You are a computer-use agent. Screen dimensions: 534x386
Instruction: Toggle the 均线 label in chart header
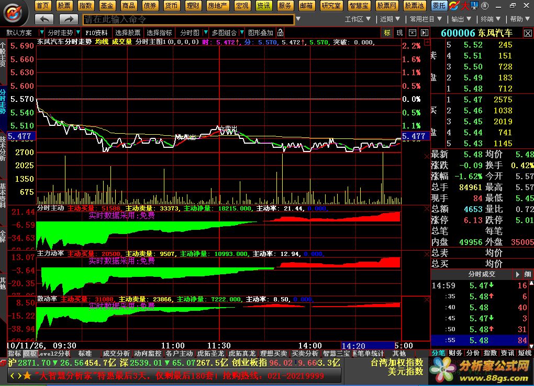(102, 42)
